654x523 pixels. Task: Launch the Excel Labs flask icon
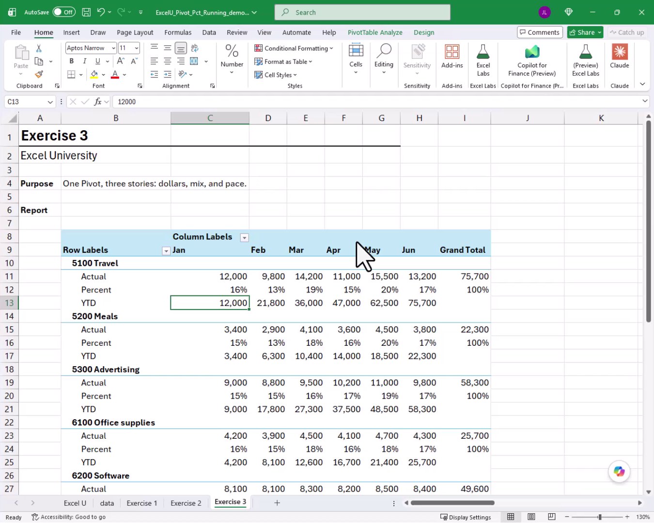pos(483,52)
